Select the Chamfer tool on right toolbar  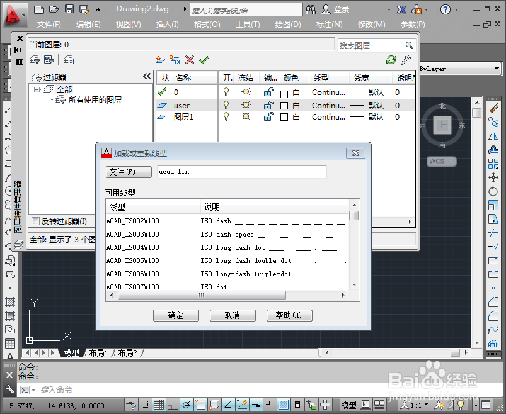493,302
